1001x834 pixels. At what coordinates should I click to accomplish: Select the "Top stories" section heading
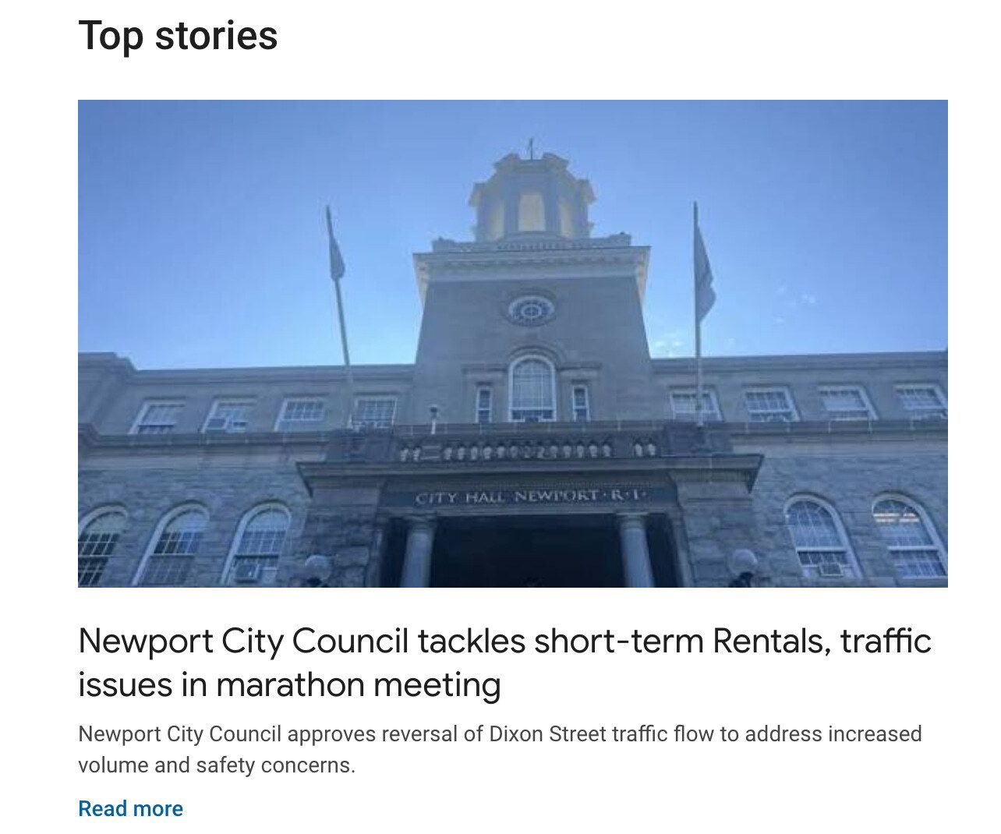178,36
